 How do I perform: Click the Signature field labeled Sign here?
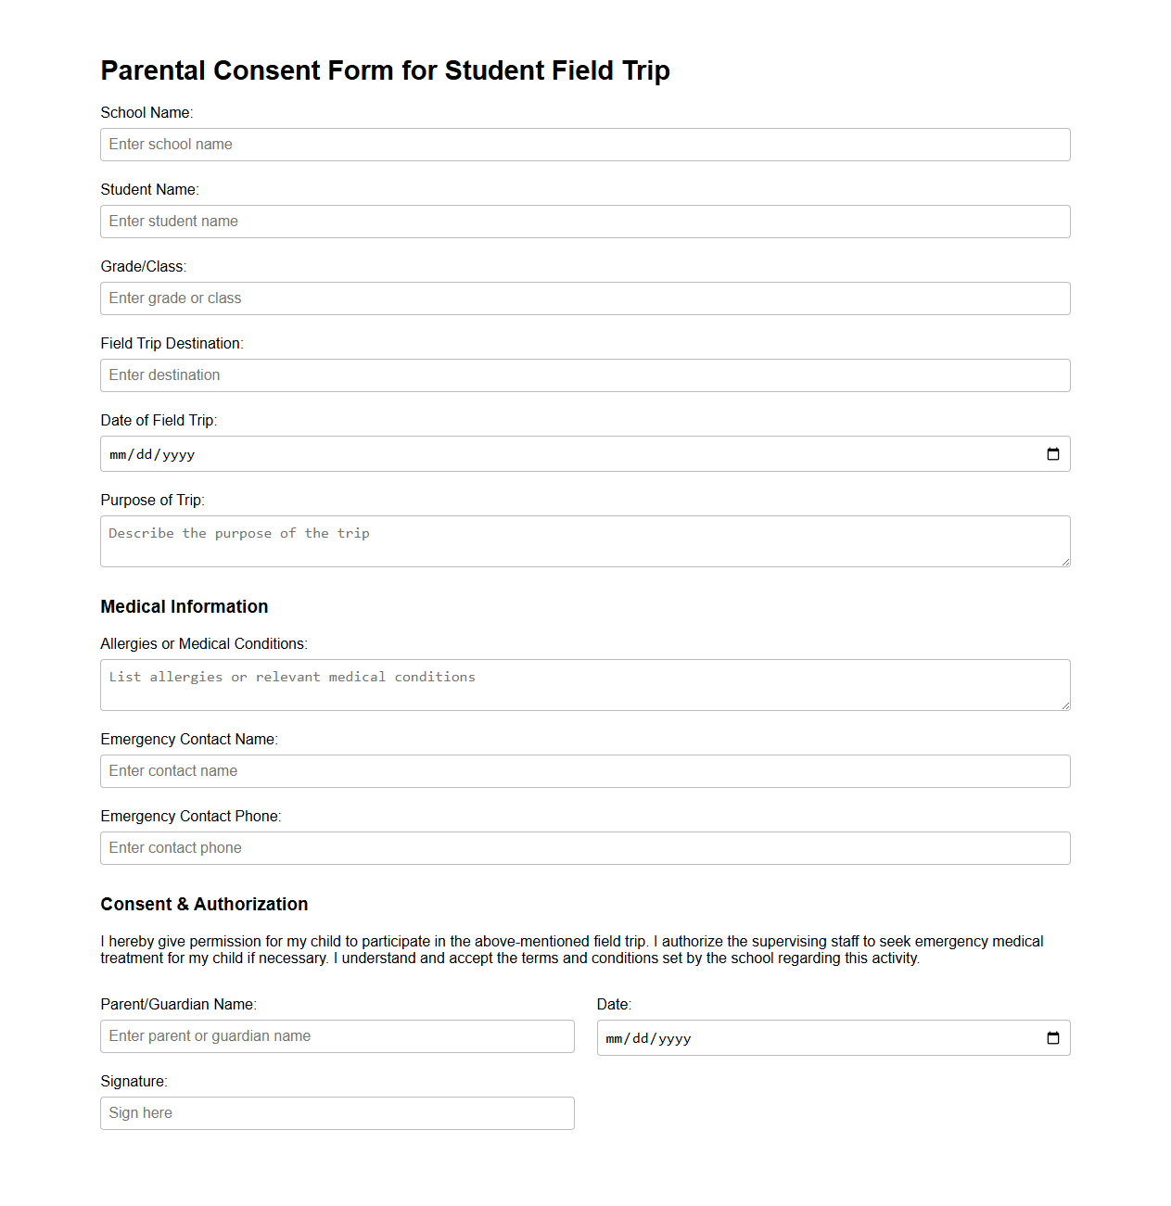[x=337, y=1112]
